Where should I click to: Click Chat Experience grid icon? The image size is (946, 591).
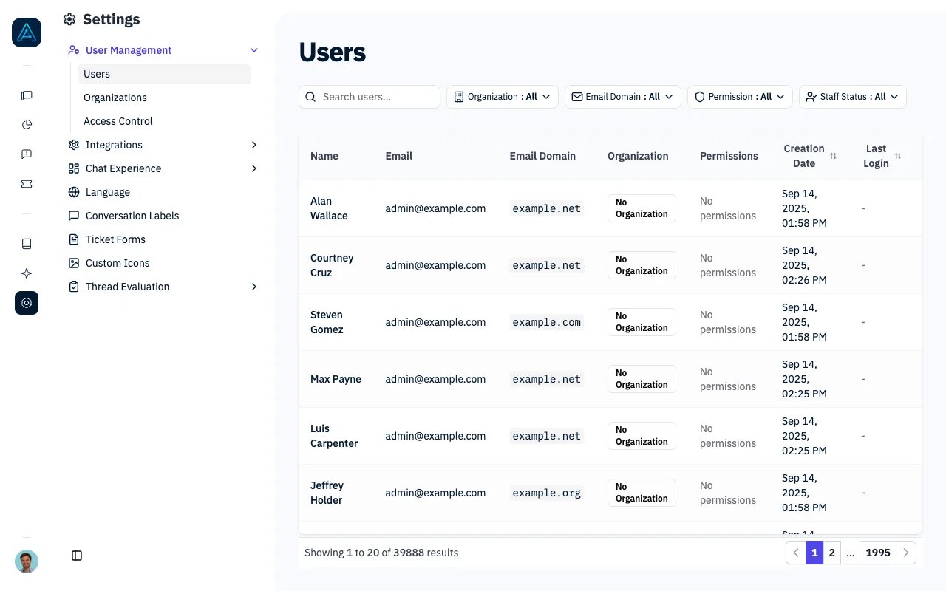point(74,168)
